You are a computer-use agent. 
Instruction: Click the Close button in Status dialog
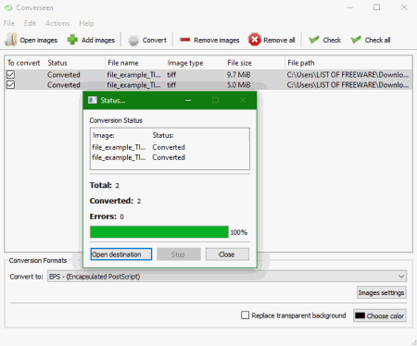227,254
